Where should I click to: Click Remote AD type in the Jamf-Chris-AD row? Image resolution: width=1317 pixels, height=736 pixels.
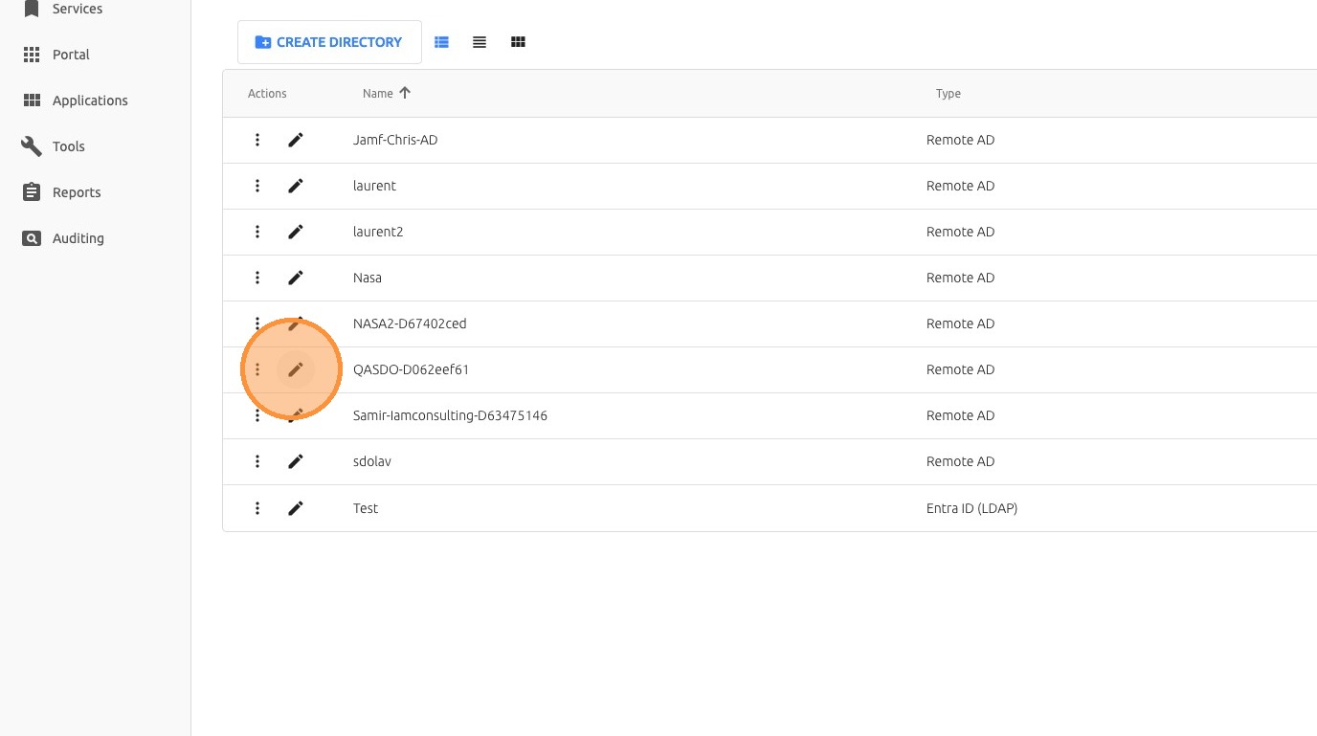click(x=960, y=140)
